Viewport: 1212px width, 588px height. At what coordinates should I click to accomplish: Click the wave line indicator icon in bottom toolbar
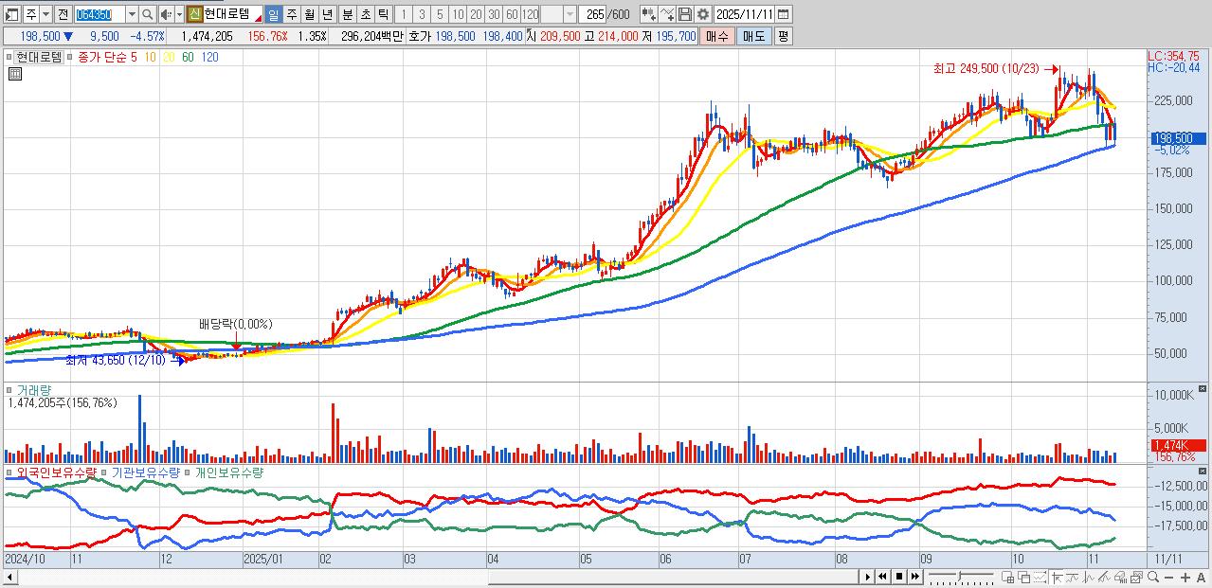1072,577
